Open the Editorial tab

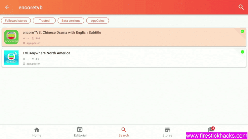pyautogui.click(x=80, y=132)
